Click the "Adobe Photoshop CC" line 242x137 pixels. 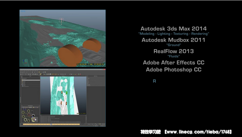[x=174, y=69]
